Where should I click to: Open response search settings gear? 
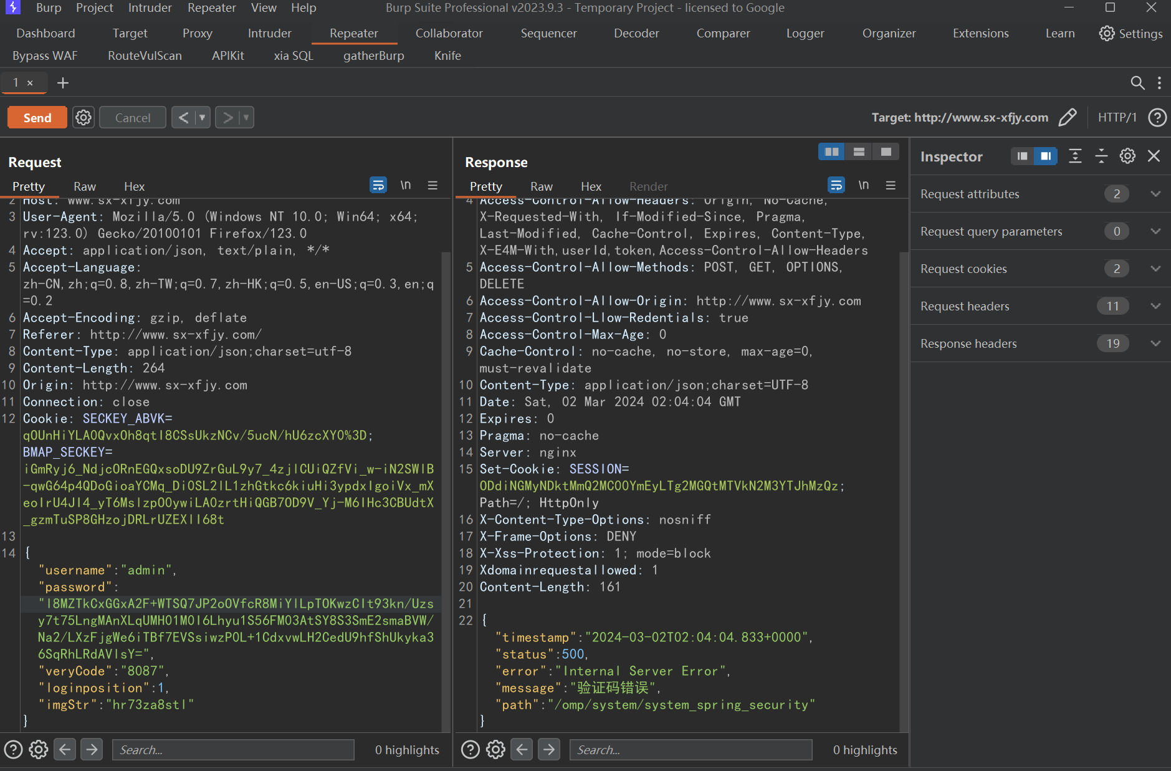pyautogui.click(x=496, y=749)
